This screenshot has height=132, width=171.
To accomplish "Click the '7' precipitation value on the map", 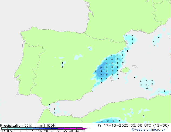I will coord(101,75).
